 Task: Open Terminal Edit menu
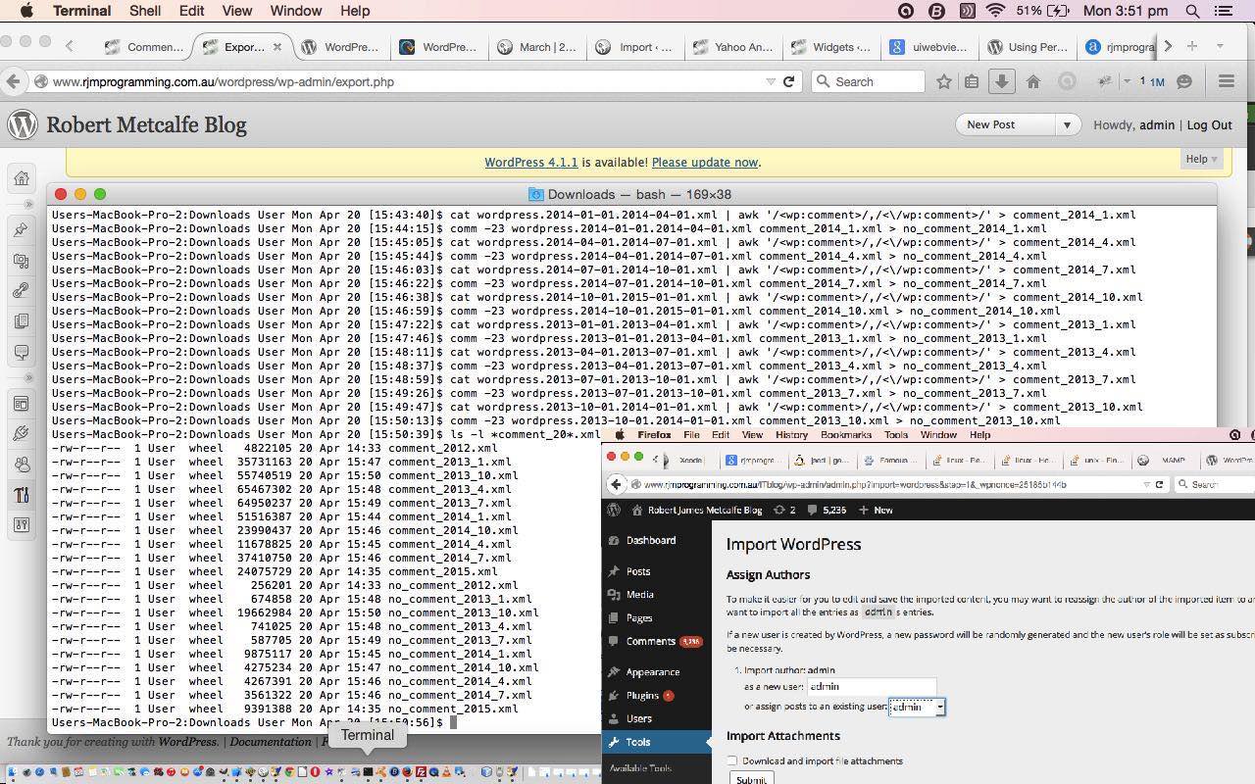[191, 11]
